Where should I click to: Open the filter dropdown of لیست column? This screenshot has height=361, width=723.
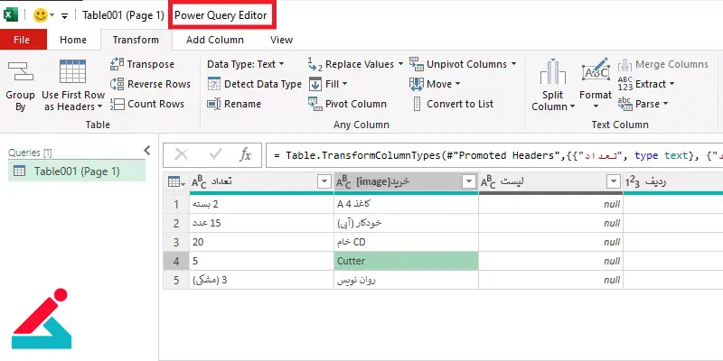(614, 182)
